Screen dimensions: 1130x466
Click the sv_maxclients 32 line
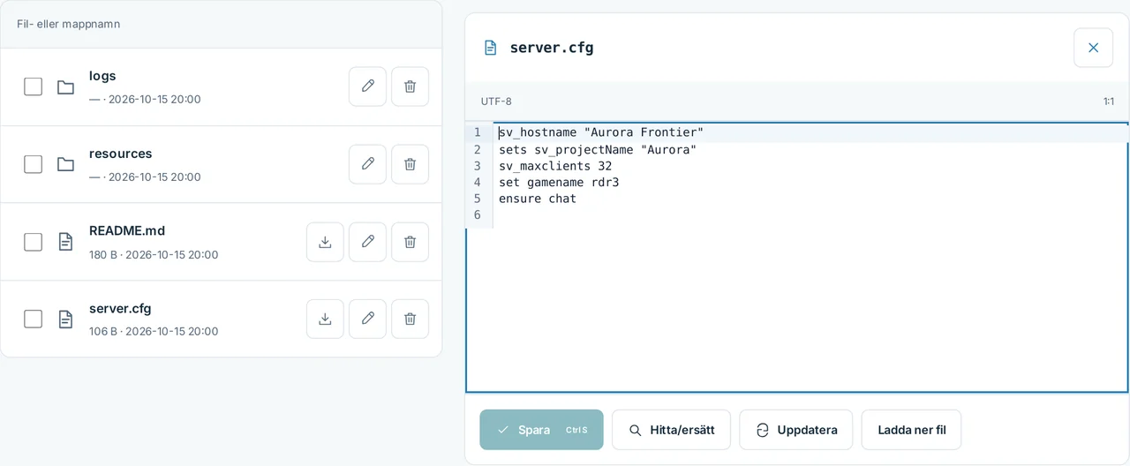[x=555, y=166]
